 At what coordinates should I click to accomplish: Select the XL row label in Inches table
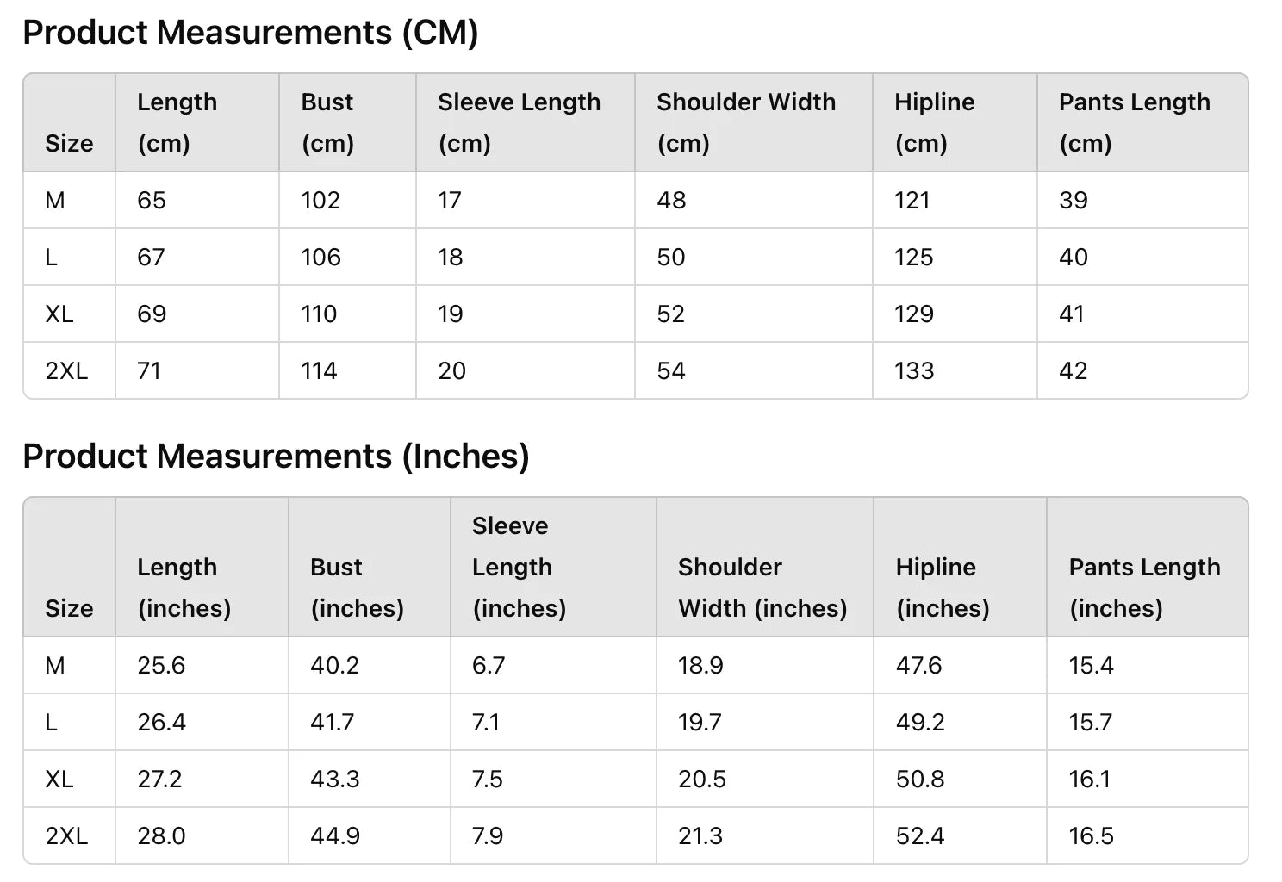[x=59, y=780]
